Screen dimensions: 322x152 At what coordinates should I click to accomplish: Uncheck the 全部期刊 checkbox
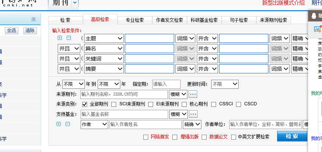click(x=85, y=104)
